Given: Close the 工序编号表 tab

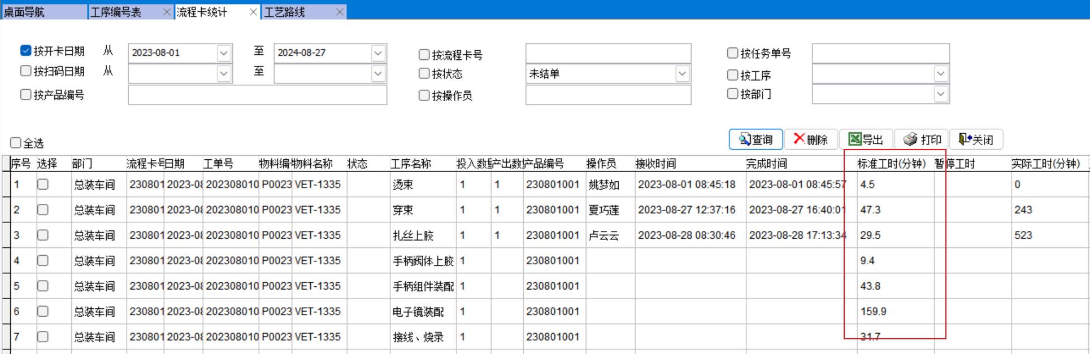Looking at the screenshot, I should 167,12.
